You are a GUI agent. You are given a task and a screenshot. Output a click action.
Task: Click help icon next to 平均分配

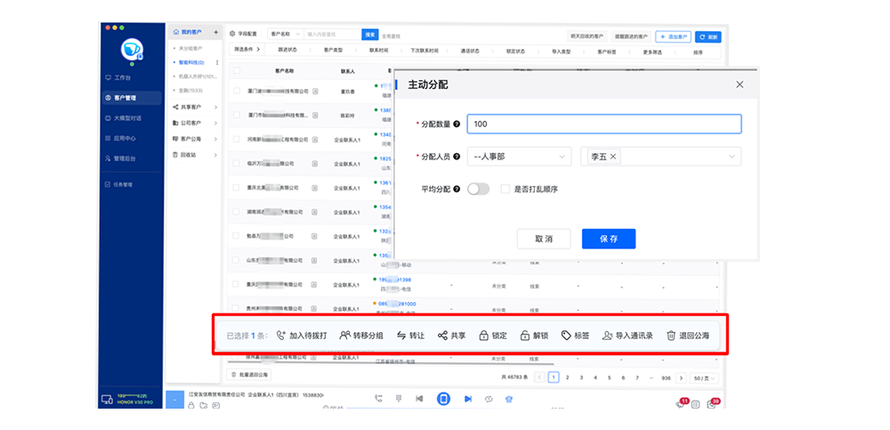457,189
